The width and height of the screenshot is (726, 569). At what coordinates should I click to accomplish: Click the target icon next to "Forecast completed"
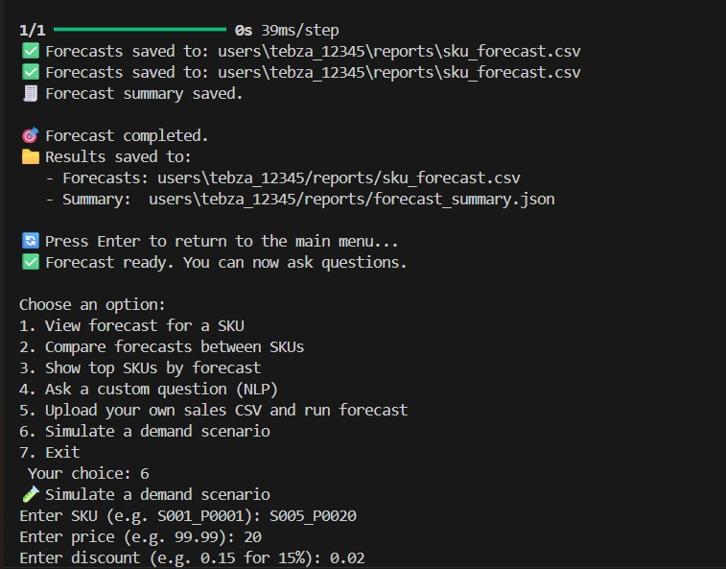(x=30, y=136)
